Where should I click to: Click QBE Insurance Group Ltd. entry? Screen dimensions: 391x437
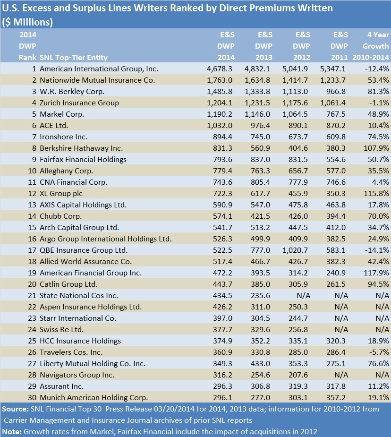(84, 250)
